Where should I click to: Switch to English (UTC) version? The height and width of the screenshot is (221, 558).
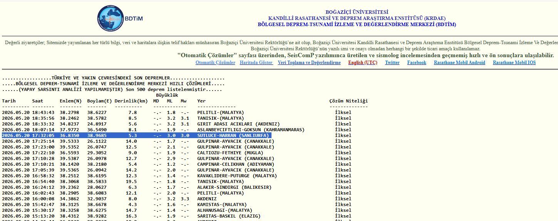[x=363, y=63]
